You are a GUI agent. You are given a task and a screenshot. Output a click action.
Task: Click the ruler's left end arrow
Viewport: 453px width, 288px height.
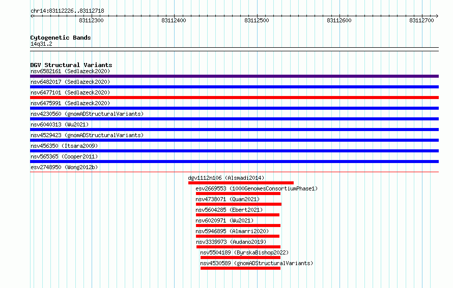point(32,16)
